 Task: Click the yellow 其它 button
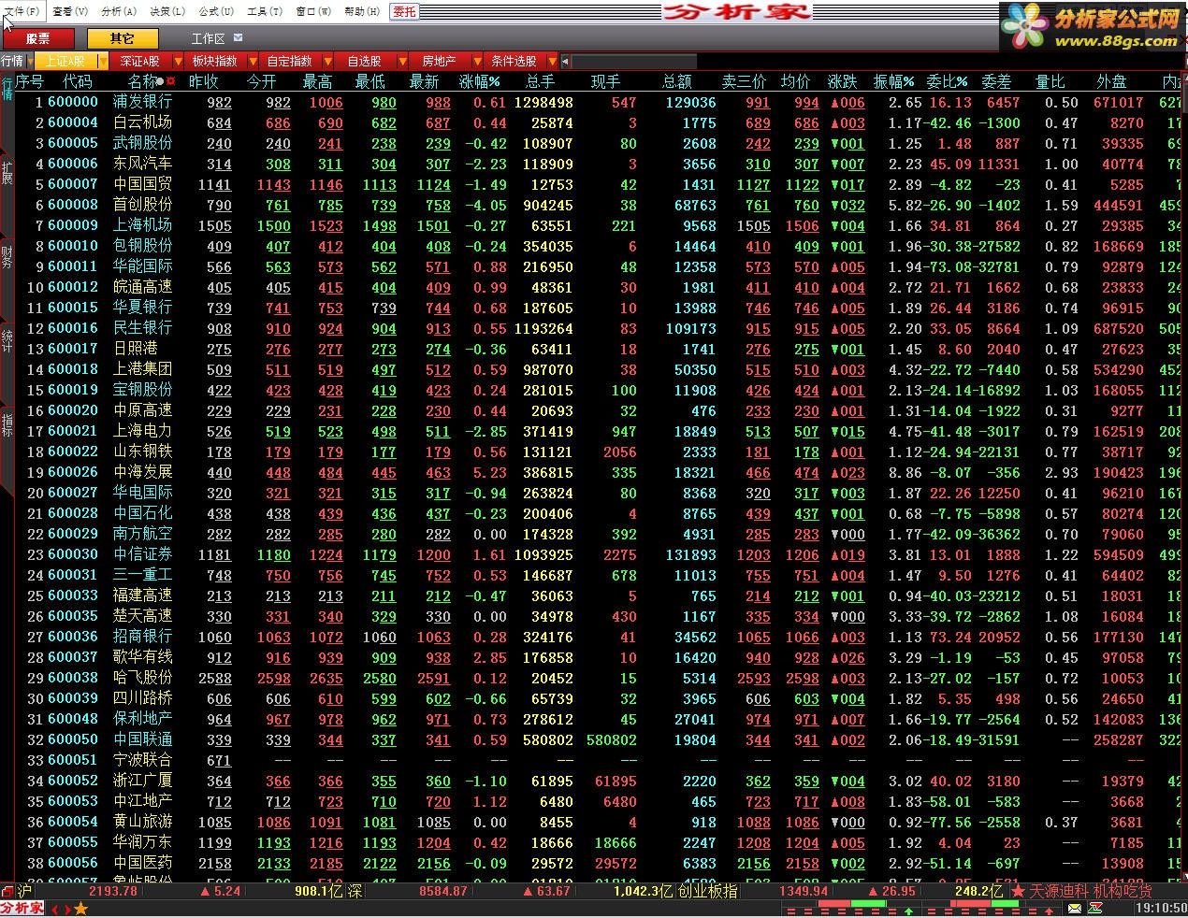(122, 38)
